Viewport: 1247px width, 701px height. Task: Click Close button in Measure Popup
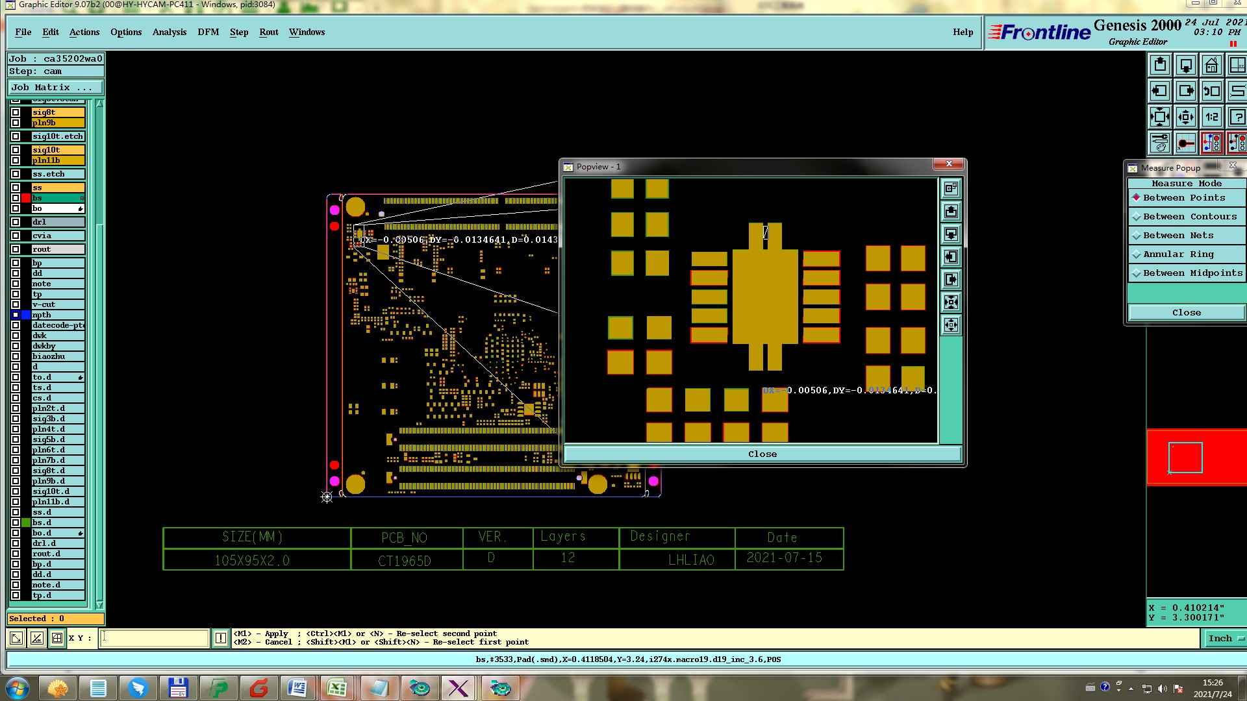coord(1186,313)
